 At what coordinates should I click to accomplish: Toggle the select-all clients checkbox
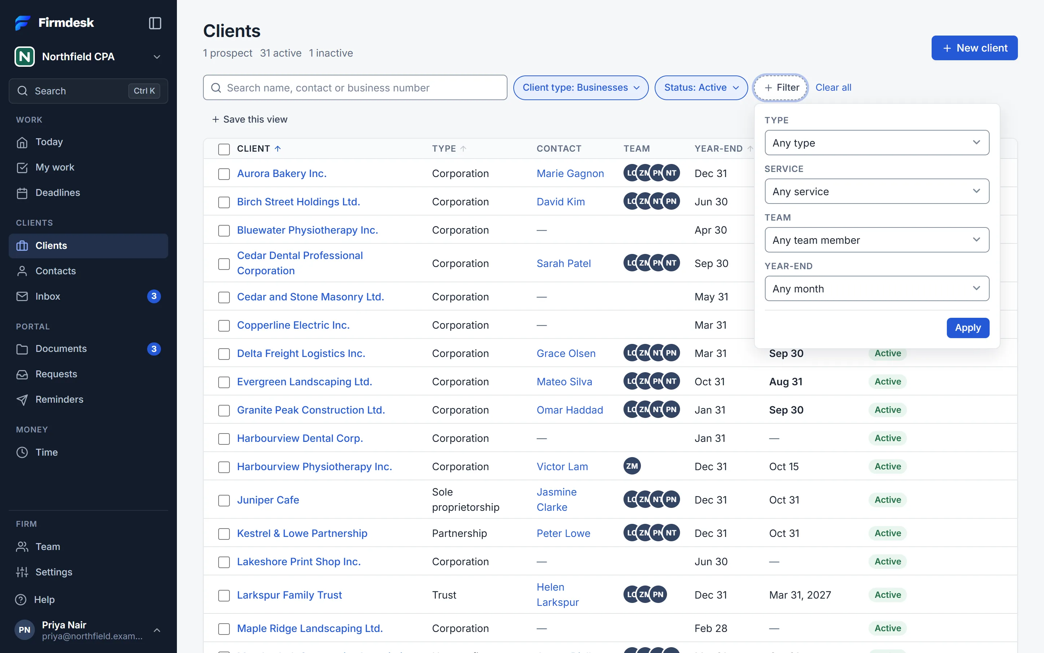(224, 149)
